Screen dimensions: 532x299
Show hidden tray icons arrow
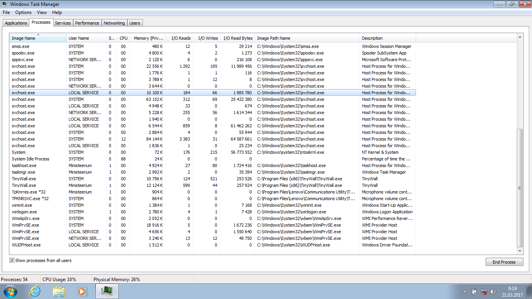(x=465, y=291)
